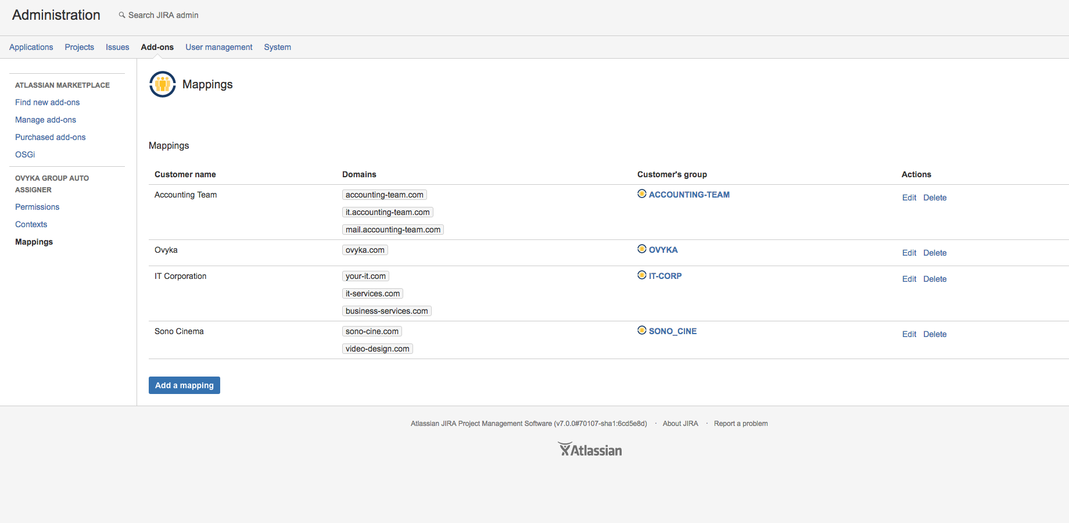Open the ACCOUNTING-TEAM group link
This screenshot has width=1069, height=523.
(x=689, y=195)
